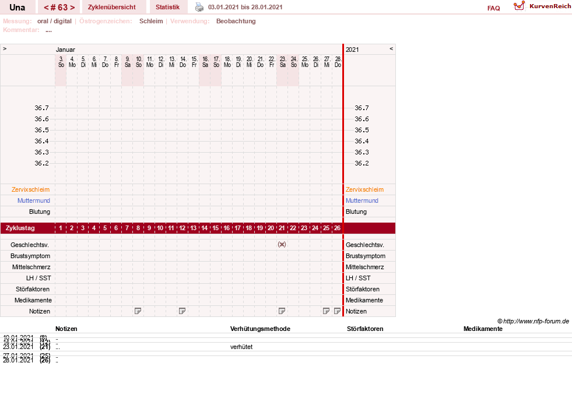Viewport: 572px width, 398px height.
Task: Click the Zervixschleim label on the right
Action: (x=364, y=189)
